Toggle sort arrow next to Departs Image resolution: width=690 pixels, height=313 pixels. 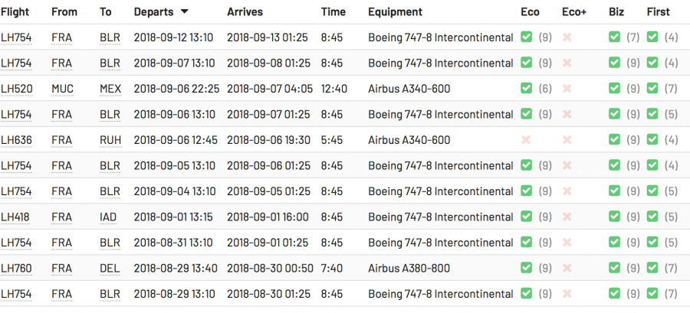pos(184,12)
